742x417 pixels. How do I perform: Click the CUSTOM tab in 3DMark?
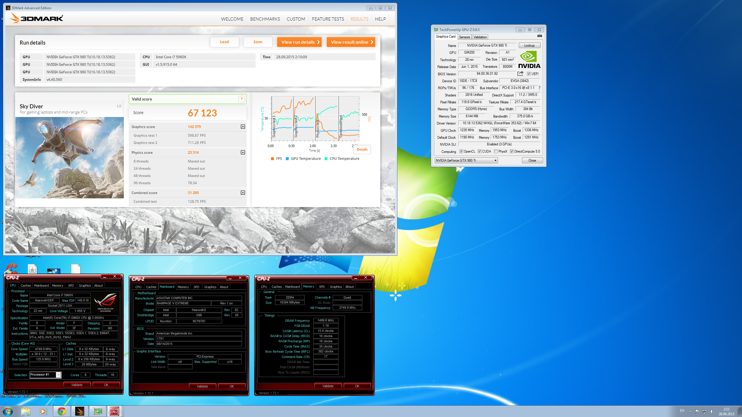[296, 19]
